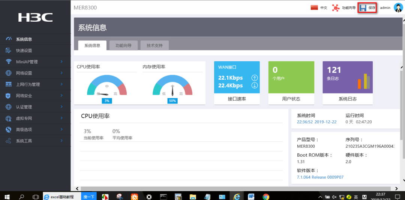Open Chrome from the Windows taskbar
This screenshot has width=405, height=200.
(x=266, y=197)
